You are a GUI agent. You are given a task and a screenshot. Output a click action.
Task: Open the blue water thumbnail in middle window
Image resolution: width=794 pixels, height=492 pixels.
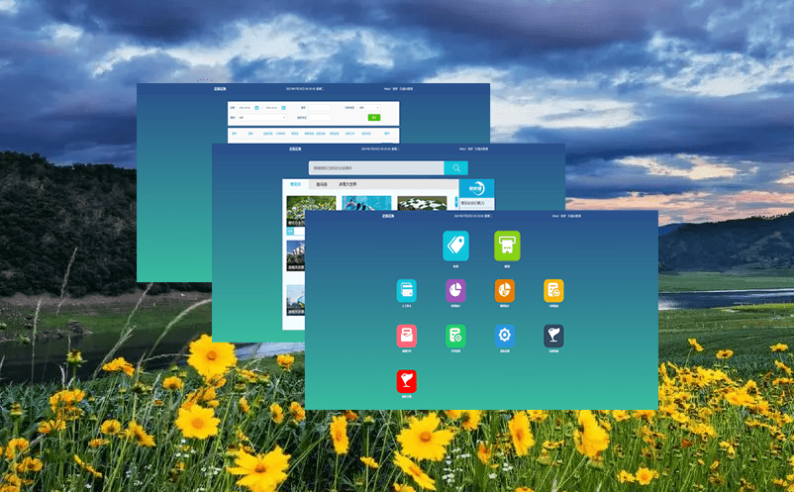point(366,203)
